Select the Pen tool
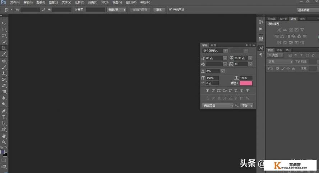Screen dimensions: 319x173 (4, 111)
